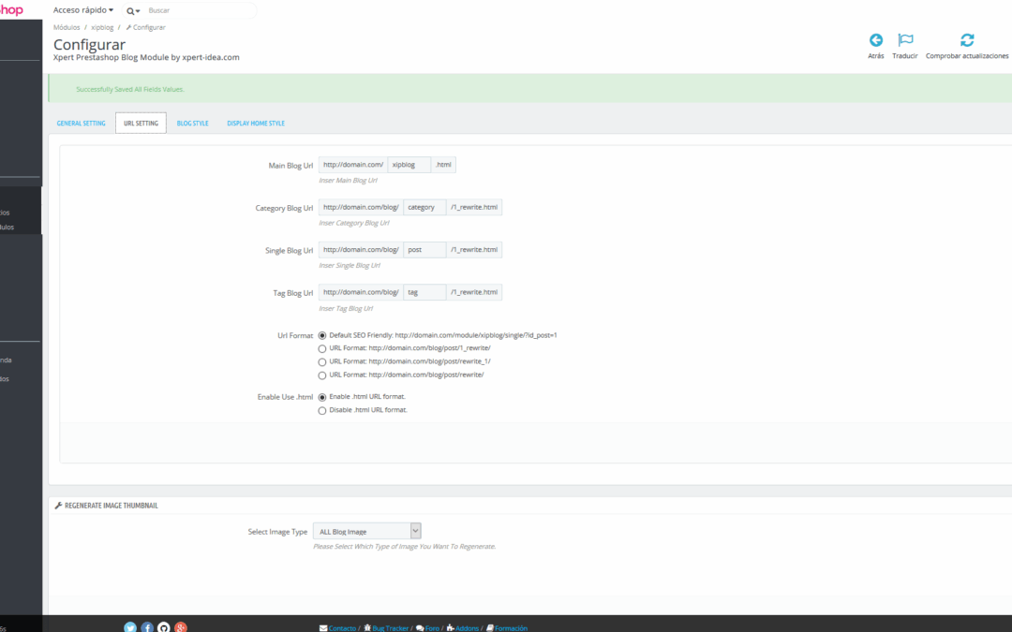
Task: Click the Google Plus footer icon
Action: [x=181, y=627]
